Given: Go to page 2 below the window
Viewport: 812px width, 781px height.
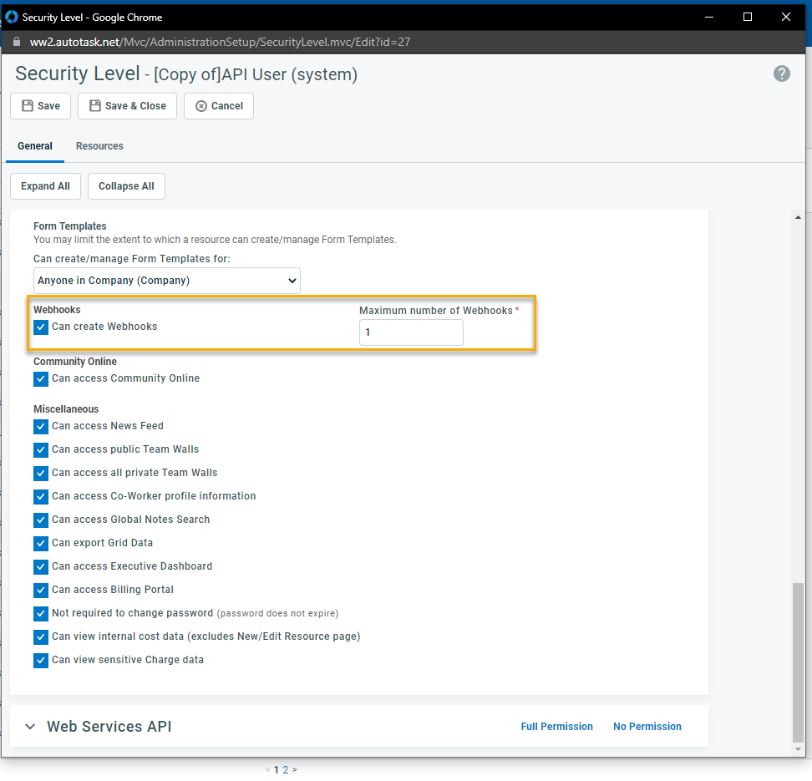Looking at the screenshot, I should [x=286, y=770].
